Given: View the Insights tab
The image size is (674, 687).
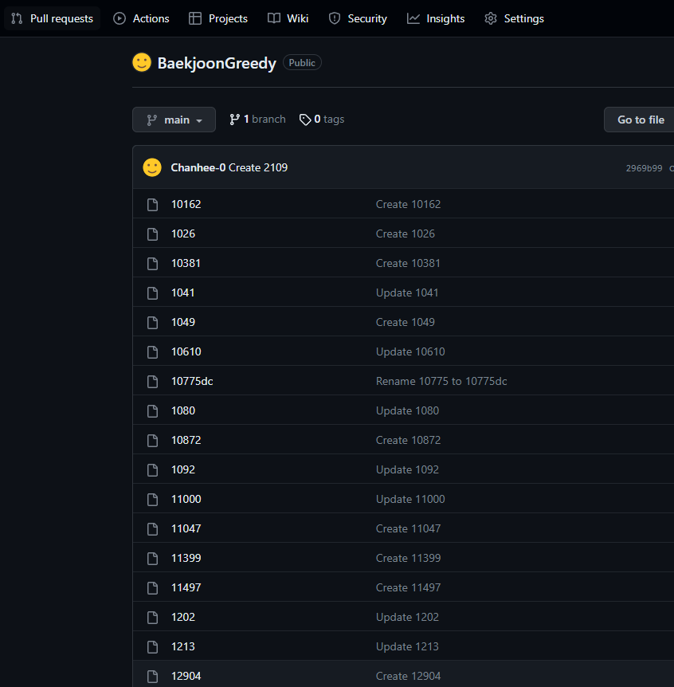Looking at the screenshot, I should pos(436,18).
